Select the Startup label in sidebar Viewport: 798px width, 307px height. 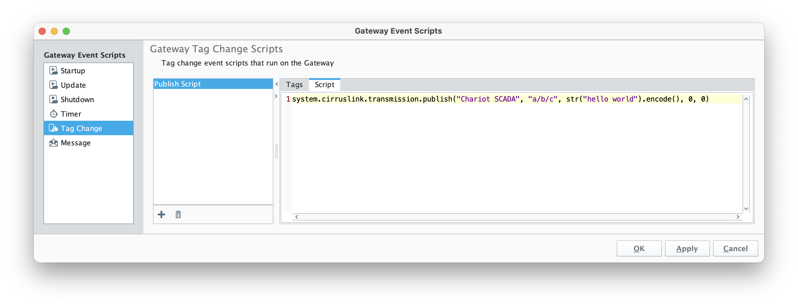(73, 71)
